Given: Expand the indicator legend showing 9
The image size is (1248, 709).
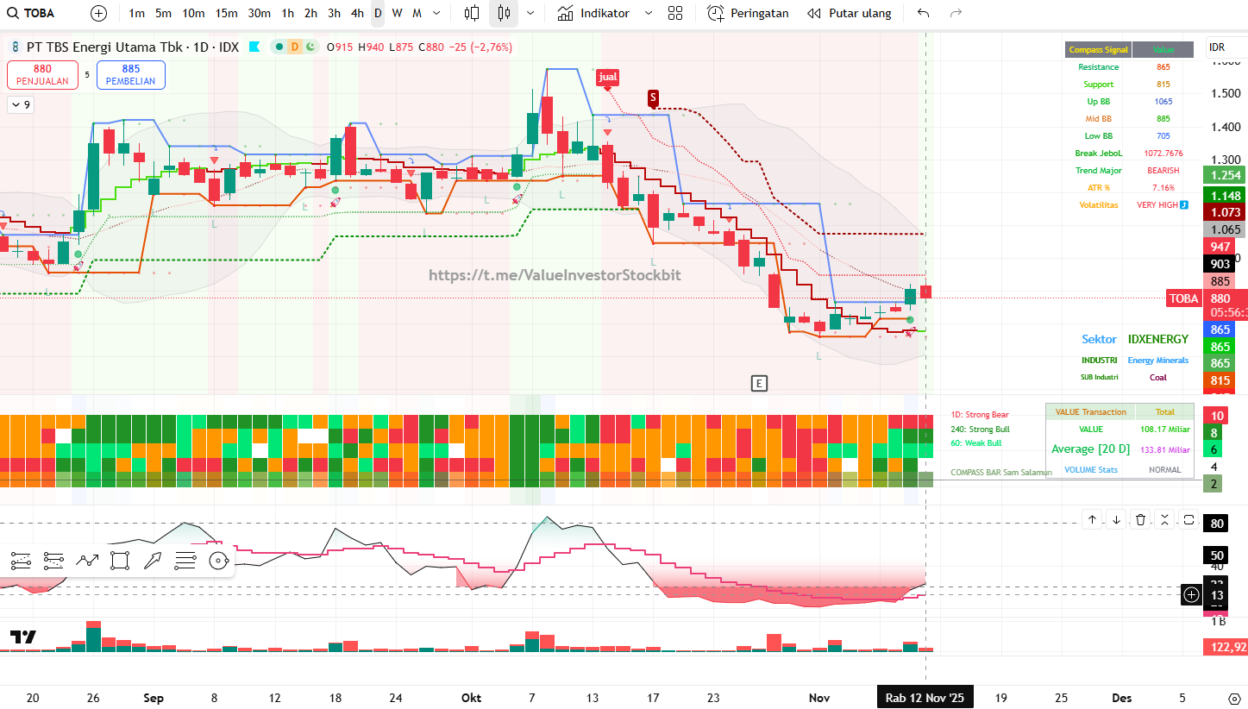Looking at the screenshot, I should [21, 105].
